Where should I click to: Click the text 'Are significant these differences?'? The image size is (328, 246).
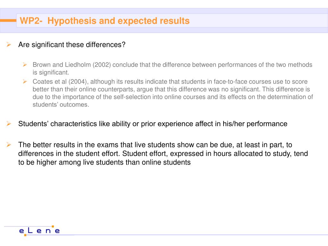click(x=72, y=45)
